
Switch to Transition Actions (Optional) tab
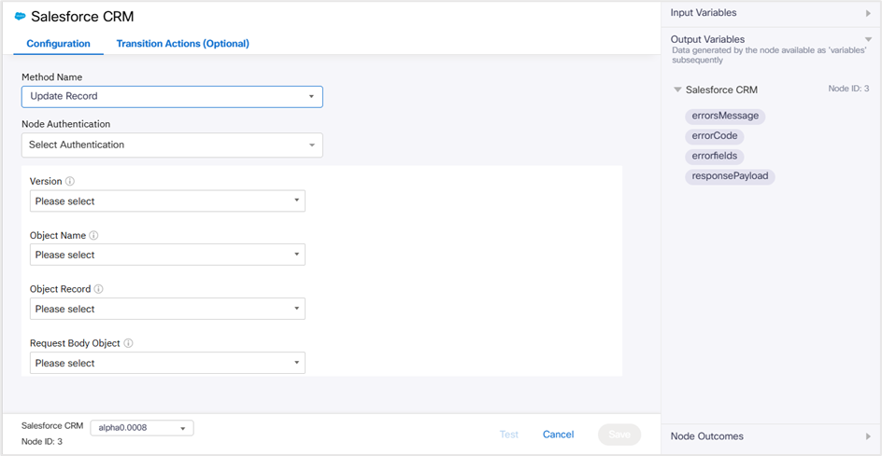coord(183,43)
